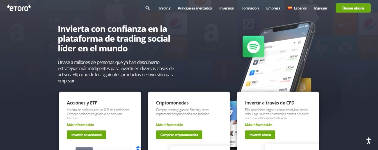Viewport: 378px width, 150px height.
Task: Click the eToro logo
Action: [19, 8]
